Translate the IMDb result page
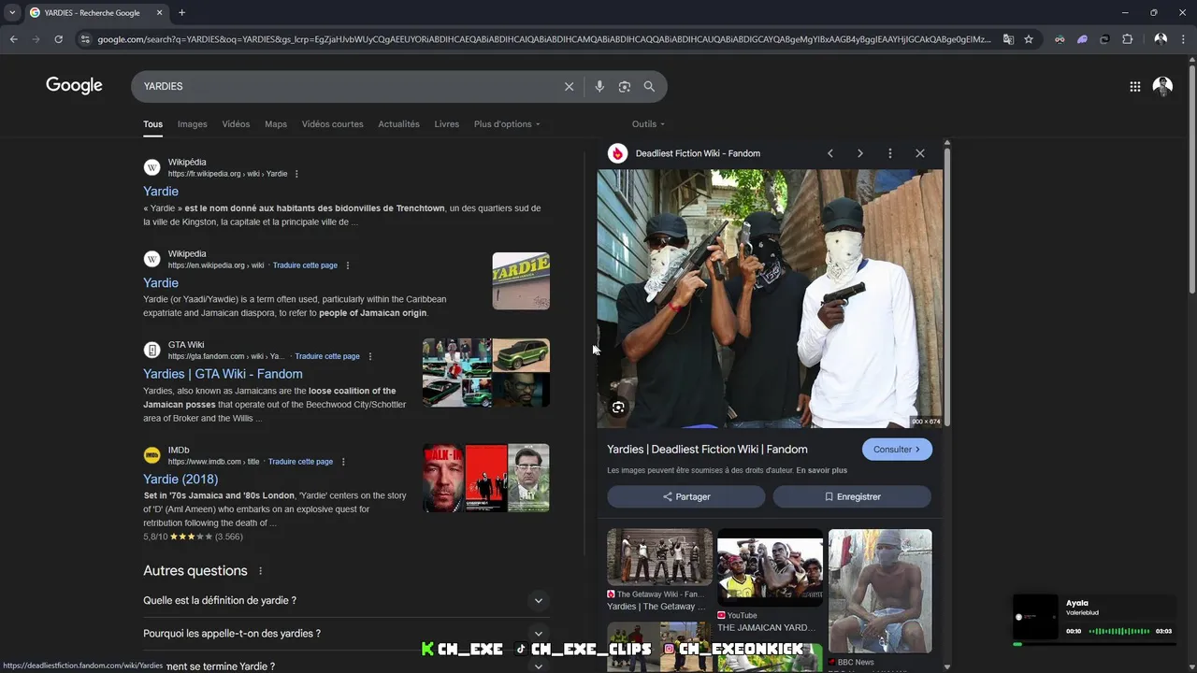Screen dimensions: 1197x673 click(300, 462)
